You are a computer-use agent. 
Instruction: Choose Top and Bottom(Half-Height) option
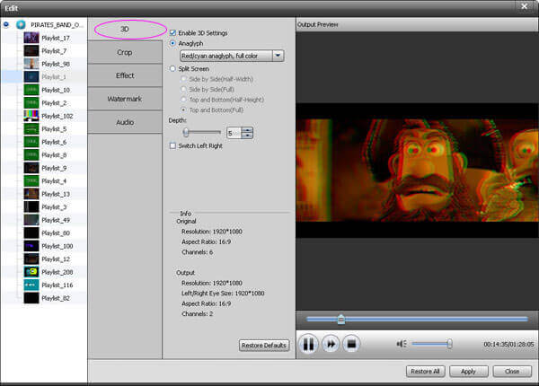183,100
